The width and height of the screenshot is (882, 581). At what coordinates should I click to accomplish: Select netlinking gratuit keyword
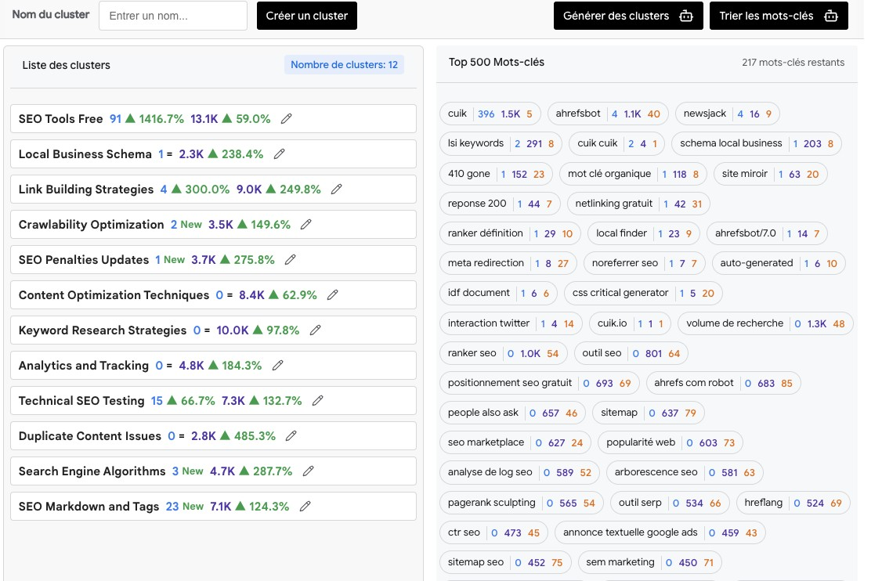pos(638,204)
